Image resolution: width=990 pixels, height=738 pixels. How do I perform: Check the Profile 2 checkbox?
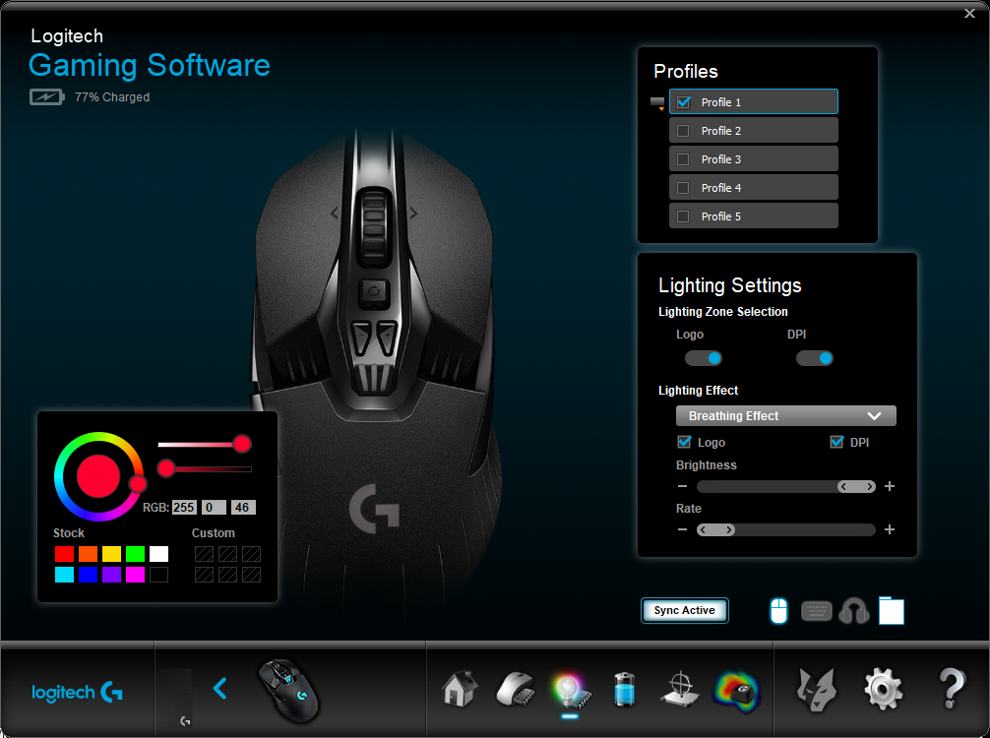(x=683, y=131)
